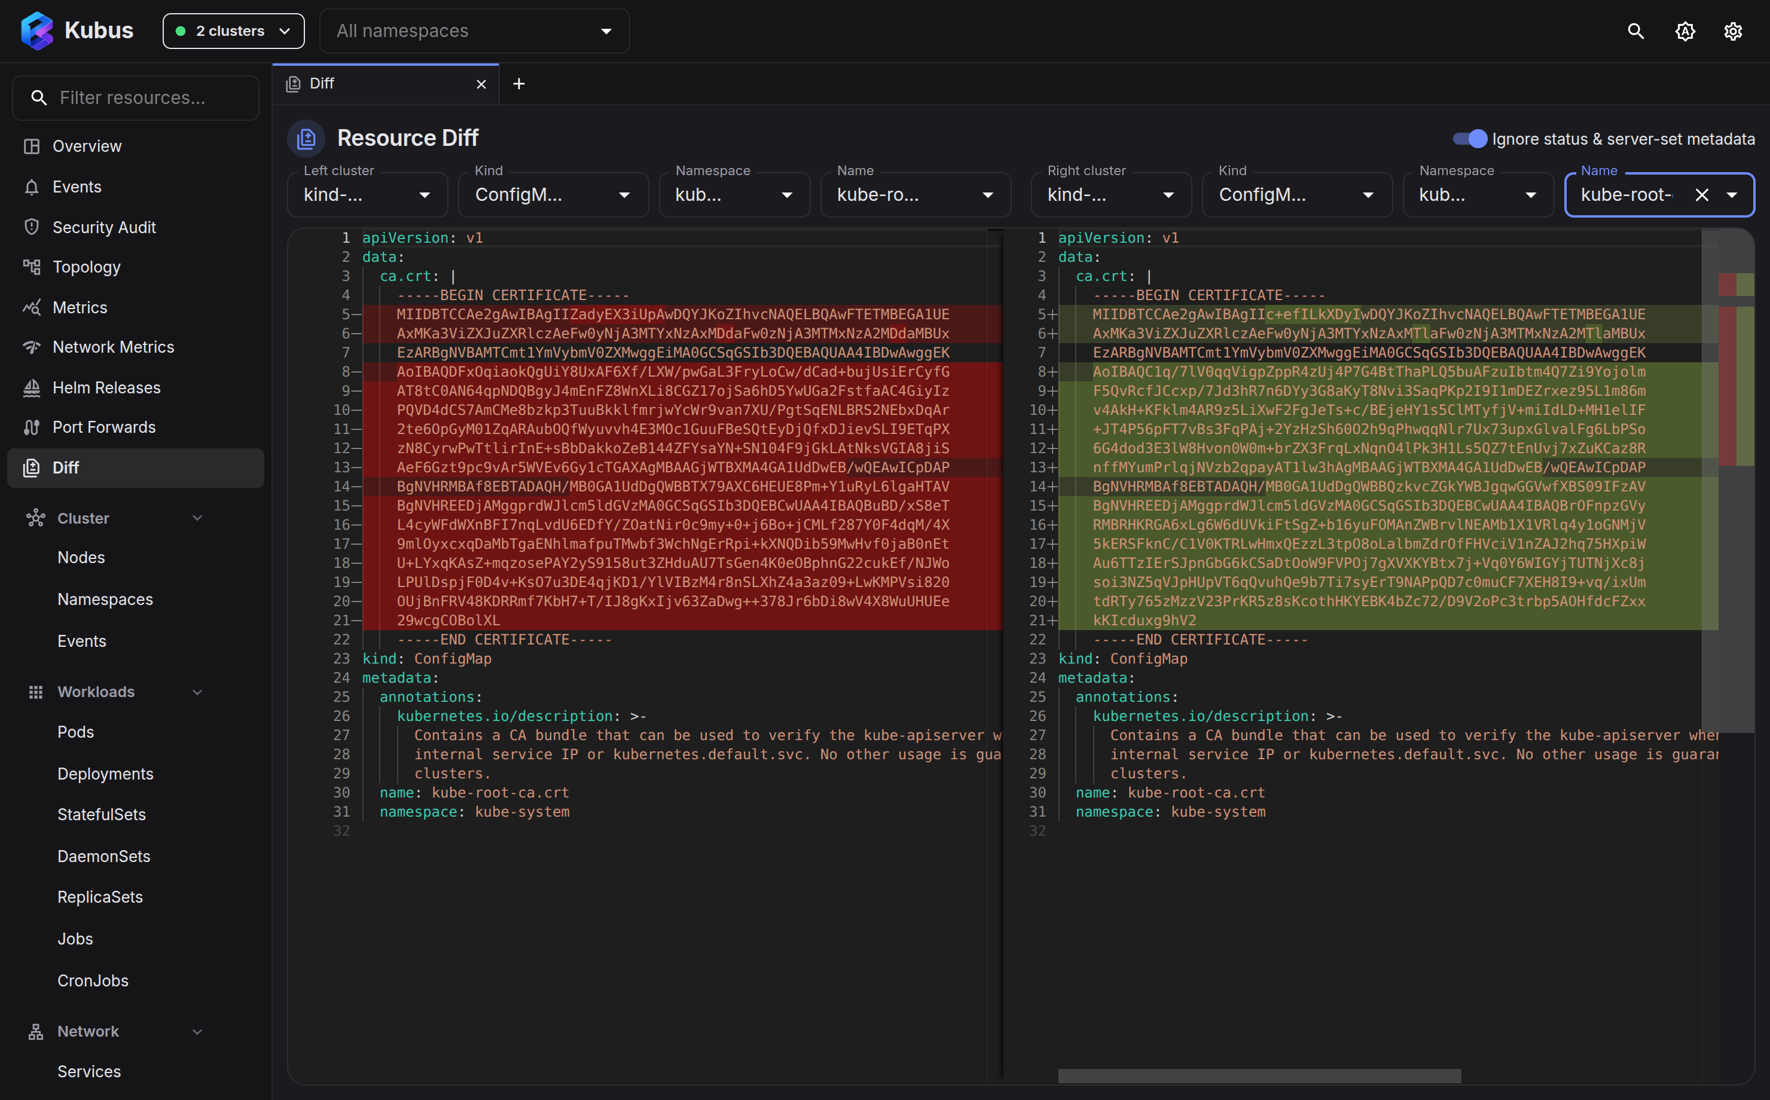Click the Topology icon
Image resolution: width=1770 pixels, height=1100 pixels.
pos(31,267)
